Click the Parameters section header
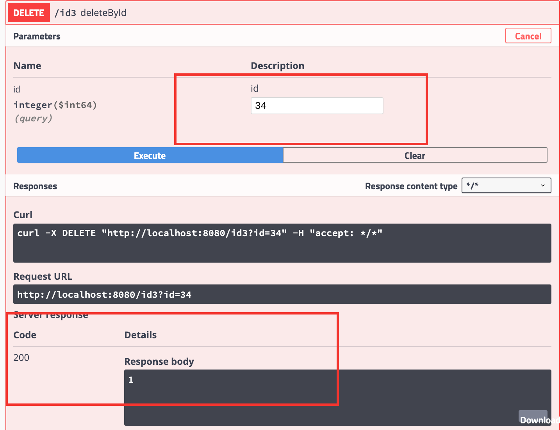560x430 pixels. pos(37,36)
